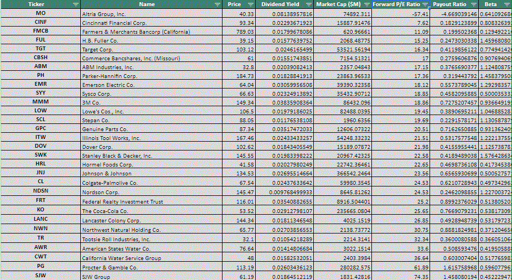Open the Market Cap ($M) filter dropdown
Image resolution: width=512 pixels, height=280 pixels.
(366, 4)
